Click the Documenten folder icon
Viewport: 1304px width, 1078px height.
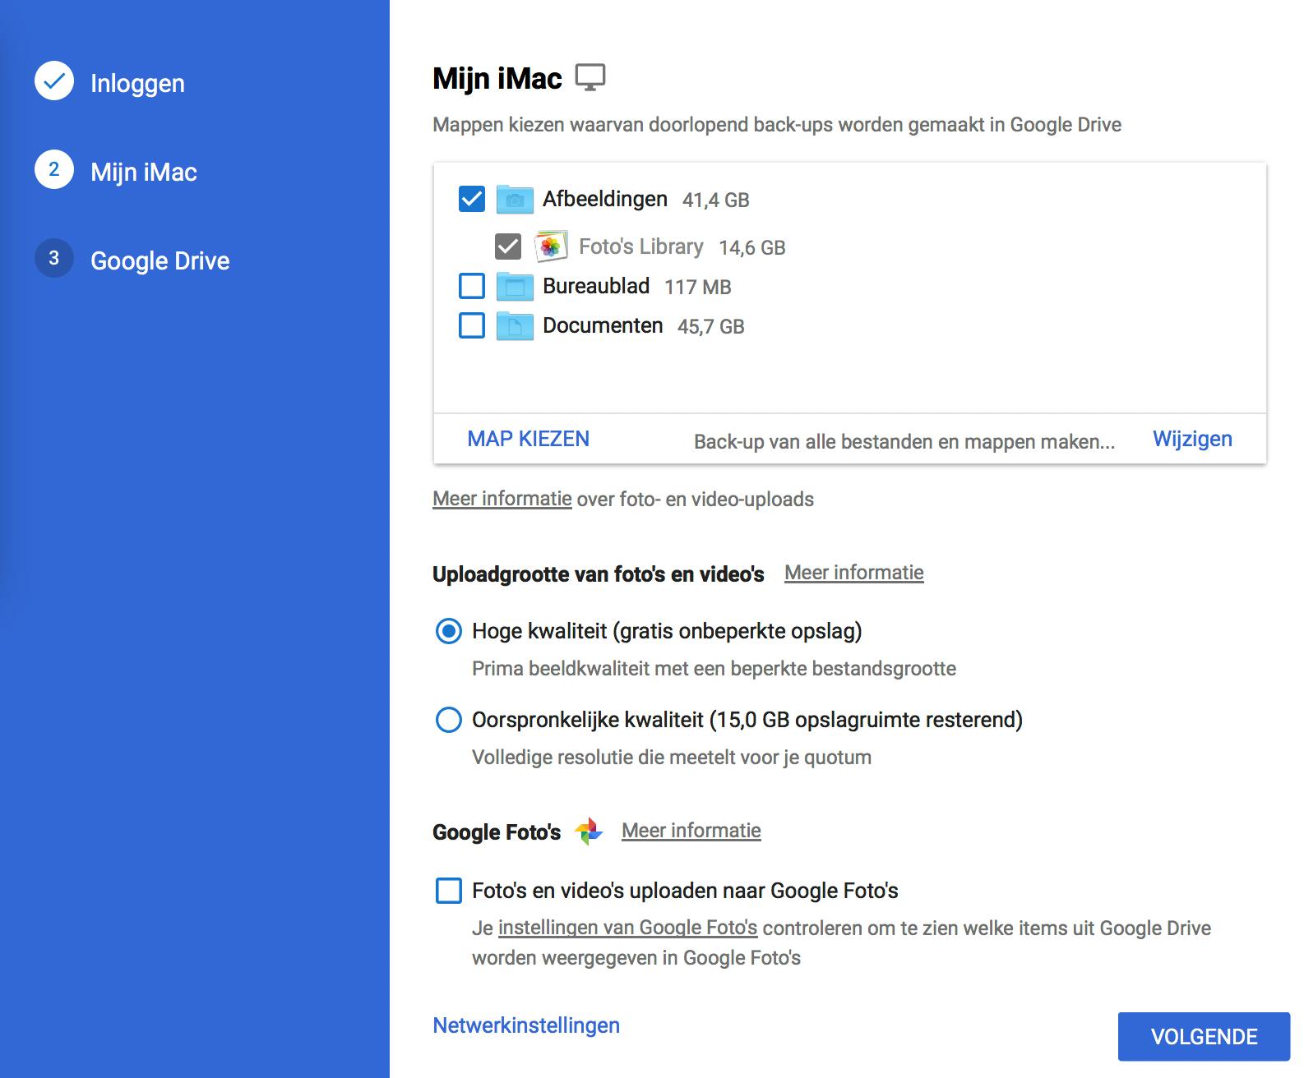(x=515, y=325)
